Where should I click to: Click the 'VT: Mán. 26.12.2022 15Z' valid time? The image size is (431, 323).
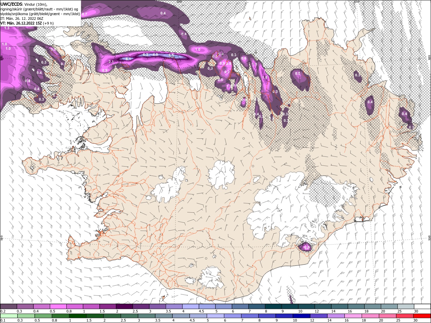(x=21, y=23)
